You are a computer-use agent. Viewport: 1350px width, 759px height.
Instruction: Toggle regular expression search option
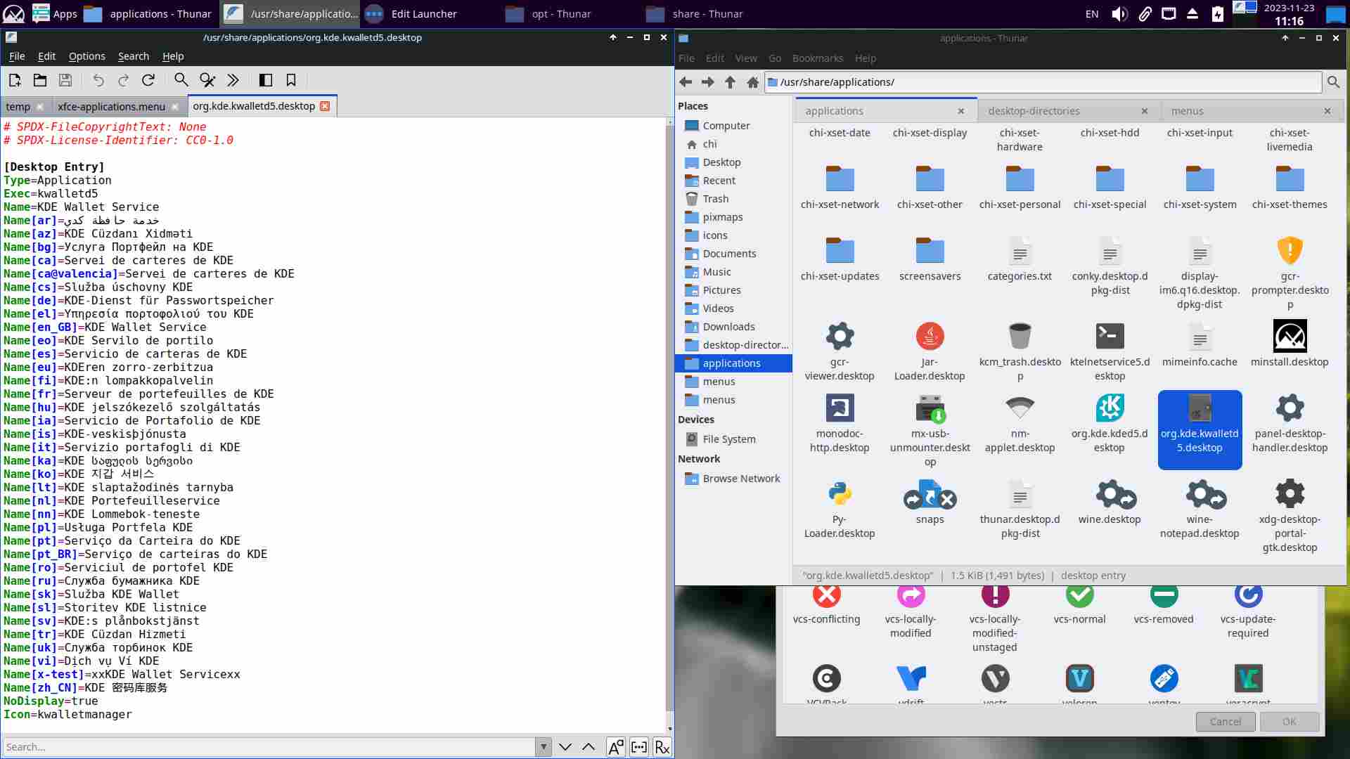tap(662, 747)
